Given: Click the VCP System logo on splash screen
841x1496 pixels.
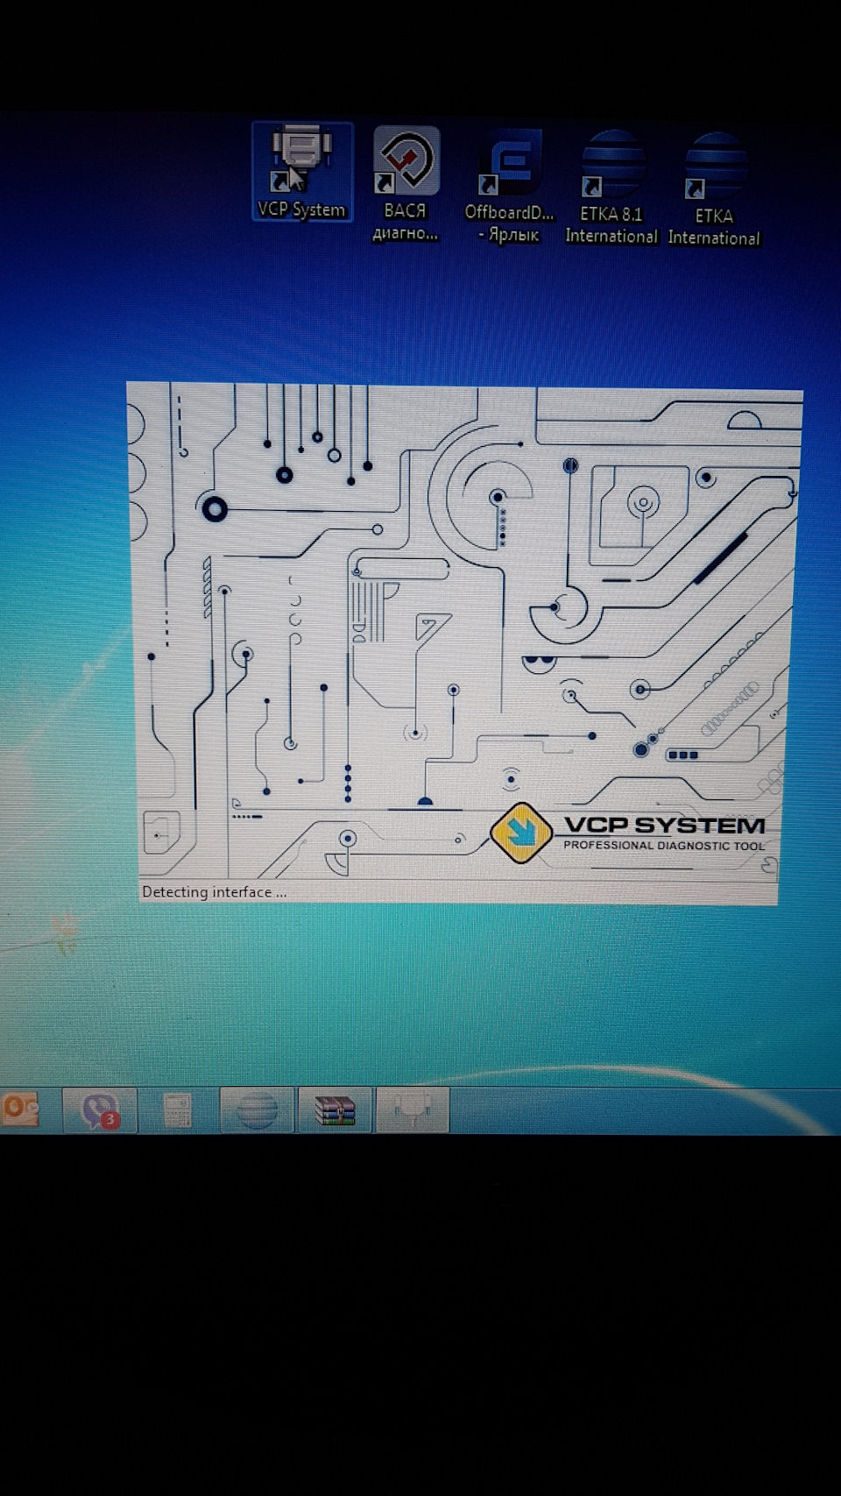Looking at the screenshot, I should coord(521,833).
